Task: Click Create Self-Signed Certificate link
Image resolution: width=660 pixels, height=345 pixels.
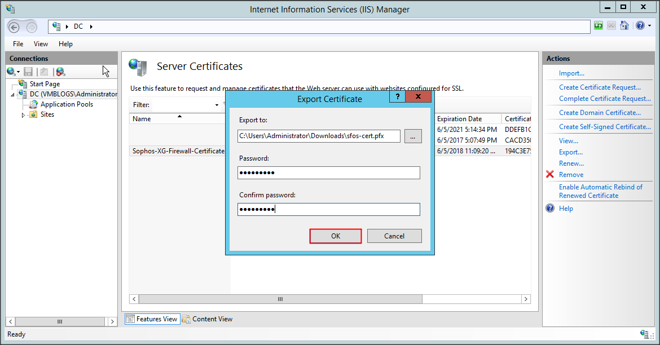Action: [x=605, y=127]
